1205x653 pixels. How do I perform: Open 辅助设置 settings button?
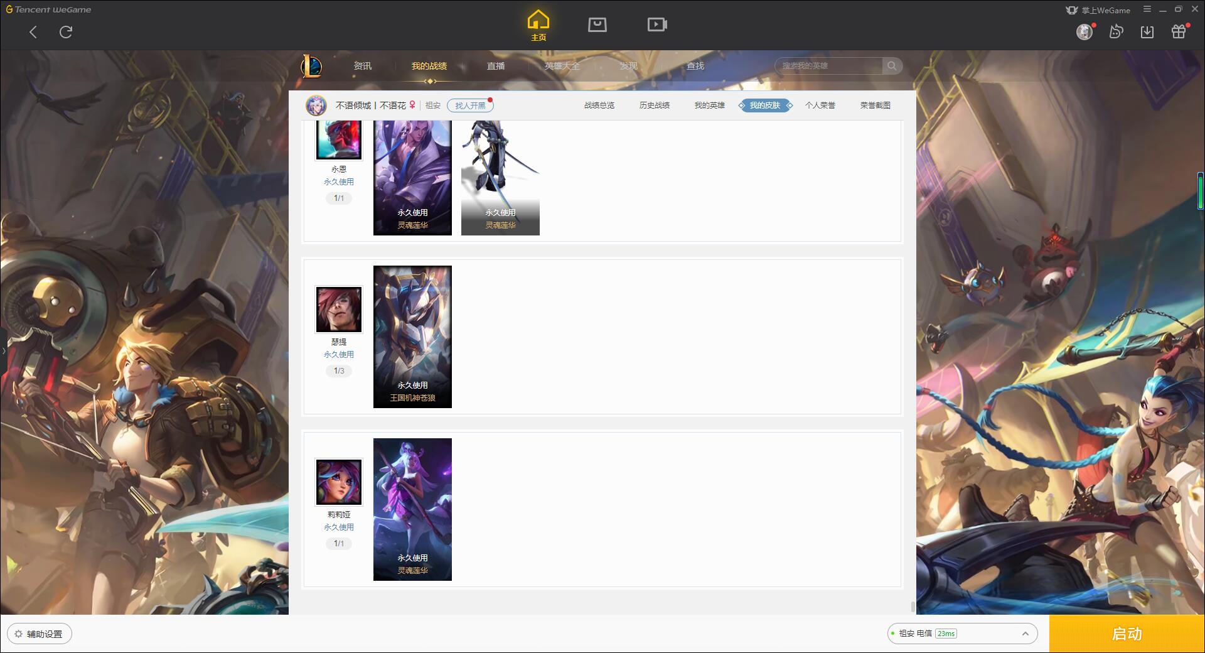(x=39, y=634)
